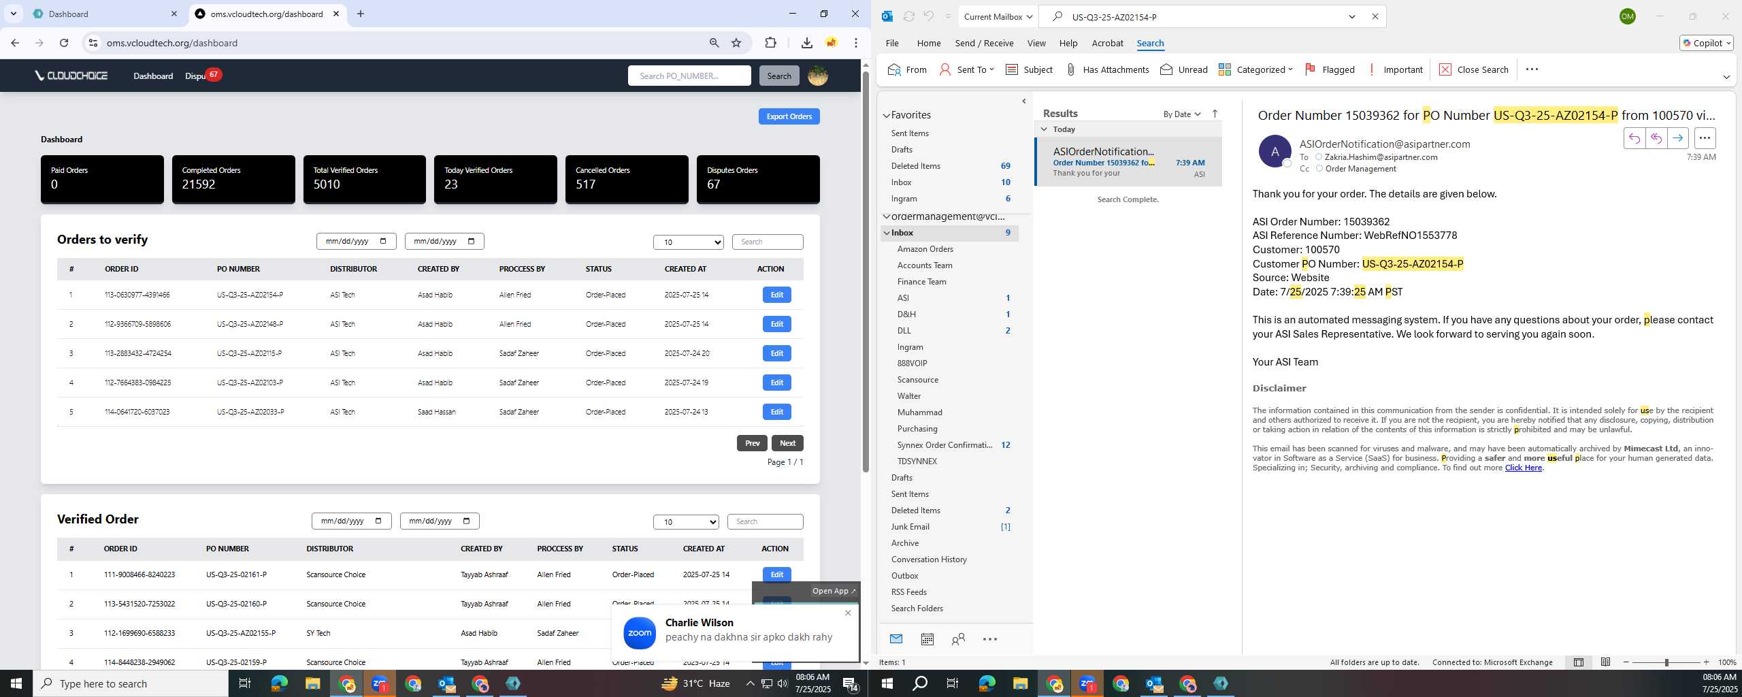Click Outlook Send/Receive sync icon
The width and height of the screenshot is (1742, 697).
point(908,16)
